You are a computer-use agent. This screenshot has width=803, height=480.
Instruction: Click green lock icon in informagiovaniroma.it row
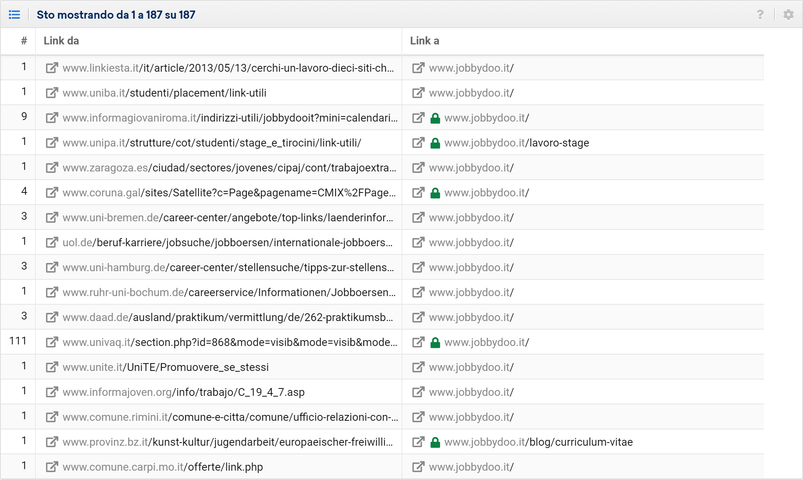pyautogui.click(x=435, y=118)
